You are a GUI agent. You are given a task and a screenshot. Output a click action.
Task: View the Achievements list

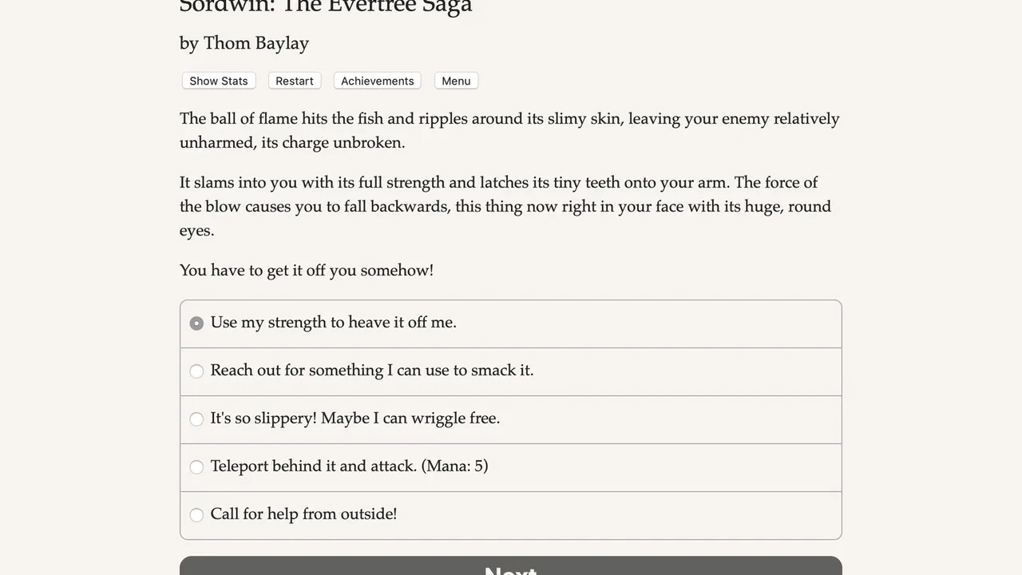point(377,81)
